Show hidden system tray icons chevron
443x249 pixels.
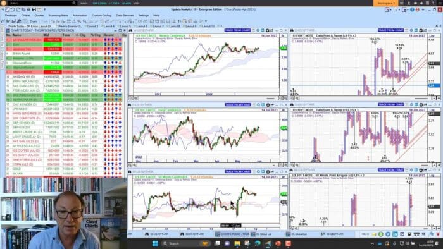tap(372, 244)
